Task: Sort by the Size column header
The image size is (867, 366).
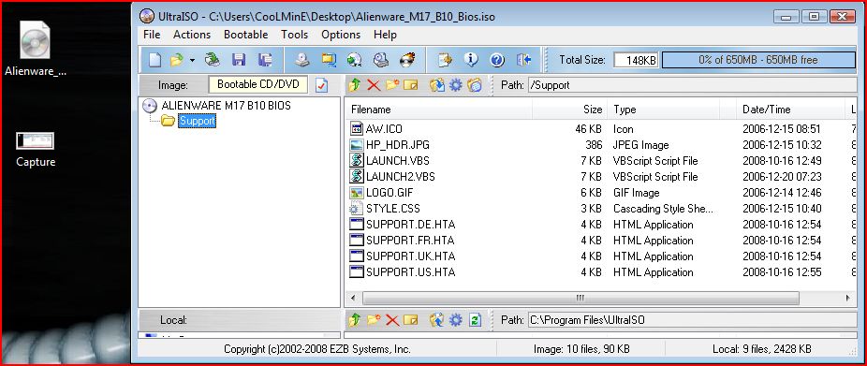Action: tap(569, 110)
